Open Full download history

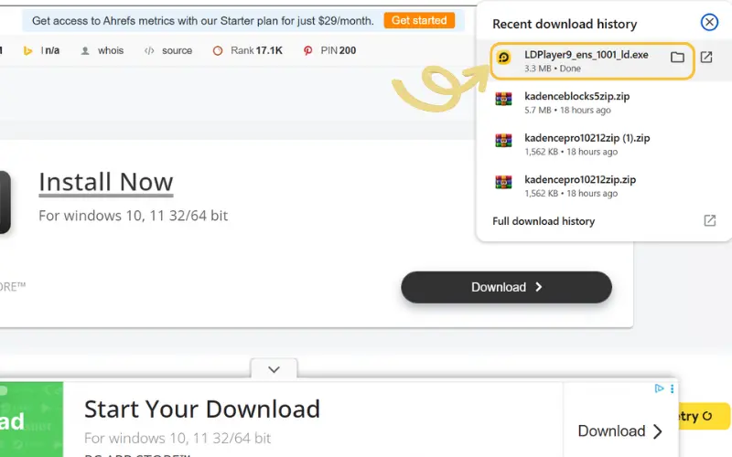pyautogui.click(x=544, y=221)
